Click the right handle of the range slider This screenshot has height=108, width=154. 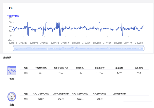[x=144, y=48]
